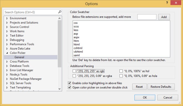Expand the Debugging node
The height and width of the screenshot is (106, 183).
pos(7,40)
